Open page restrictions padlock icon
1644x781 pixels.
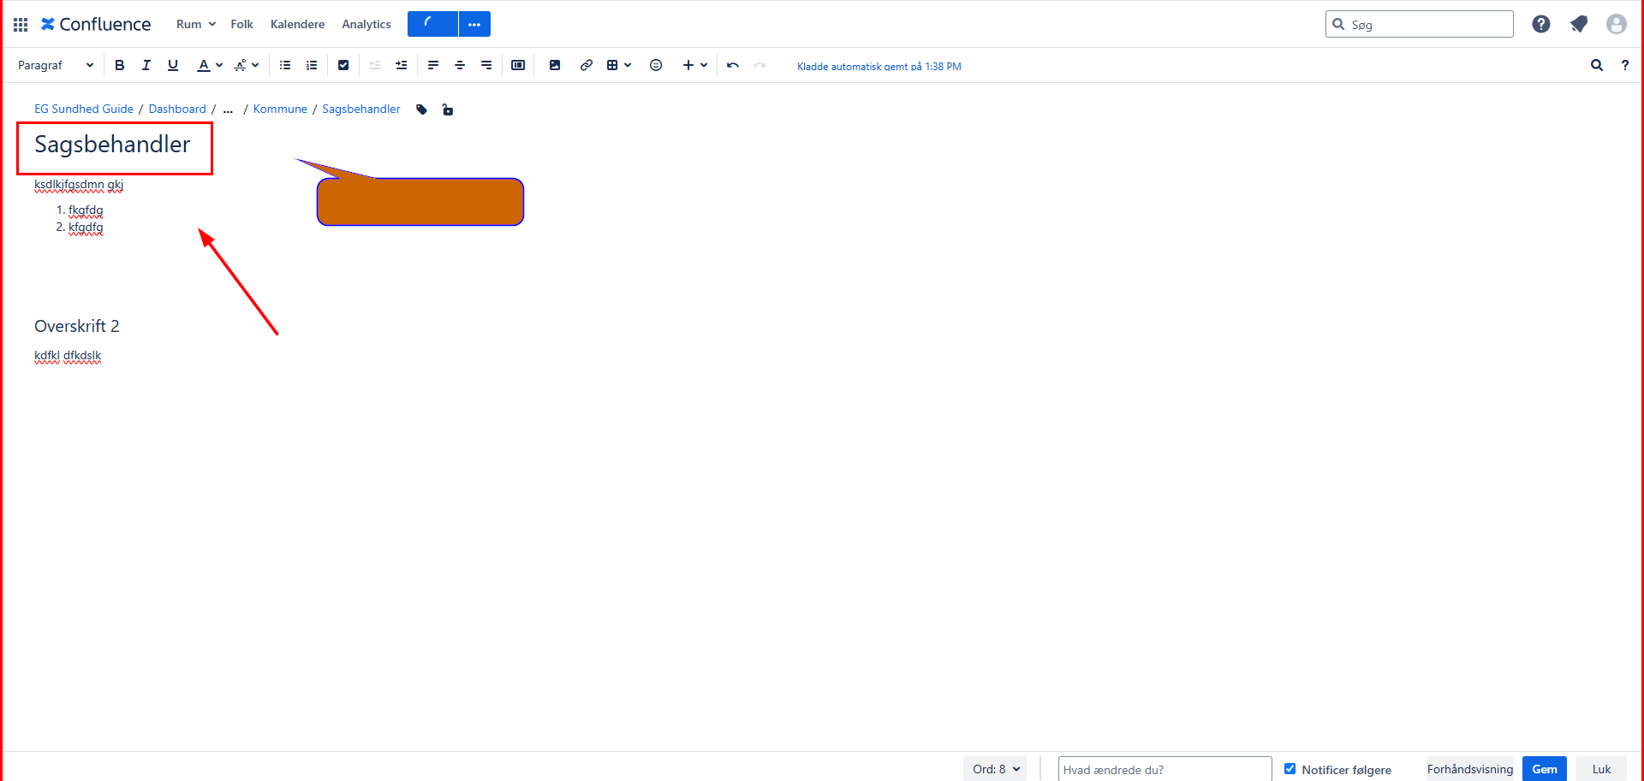[447, 109]
